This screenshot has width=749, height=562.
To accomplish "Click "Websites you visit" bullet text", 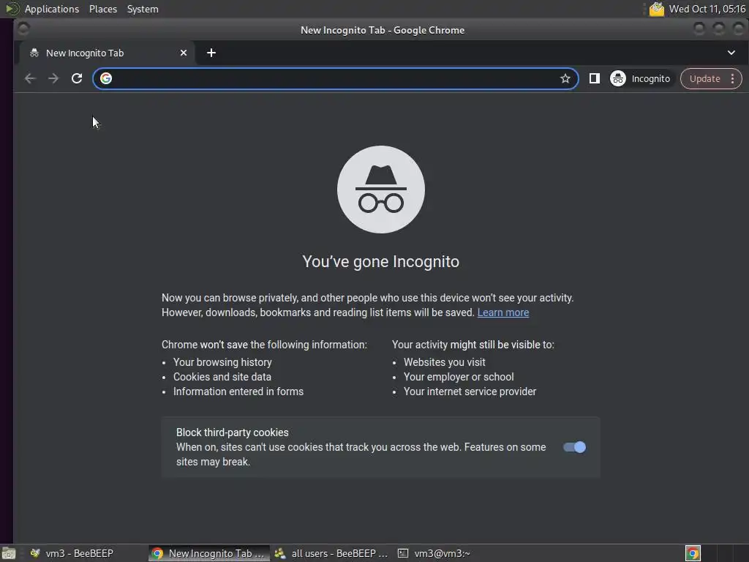I will tap(444, 362).
